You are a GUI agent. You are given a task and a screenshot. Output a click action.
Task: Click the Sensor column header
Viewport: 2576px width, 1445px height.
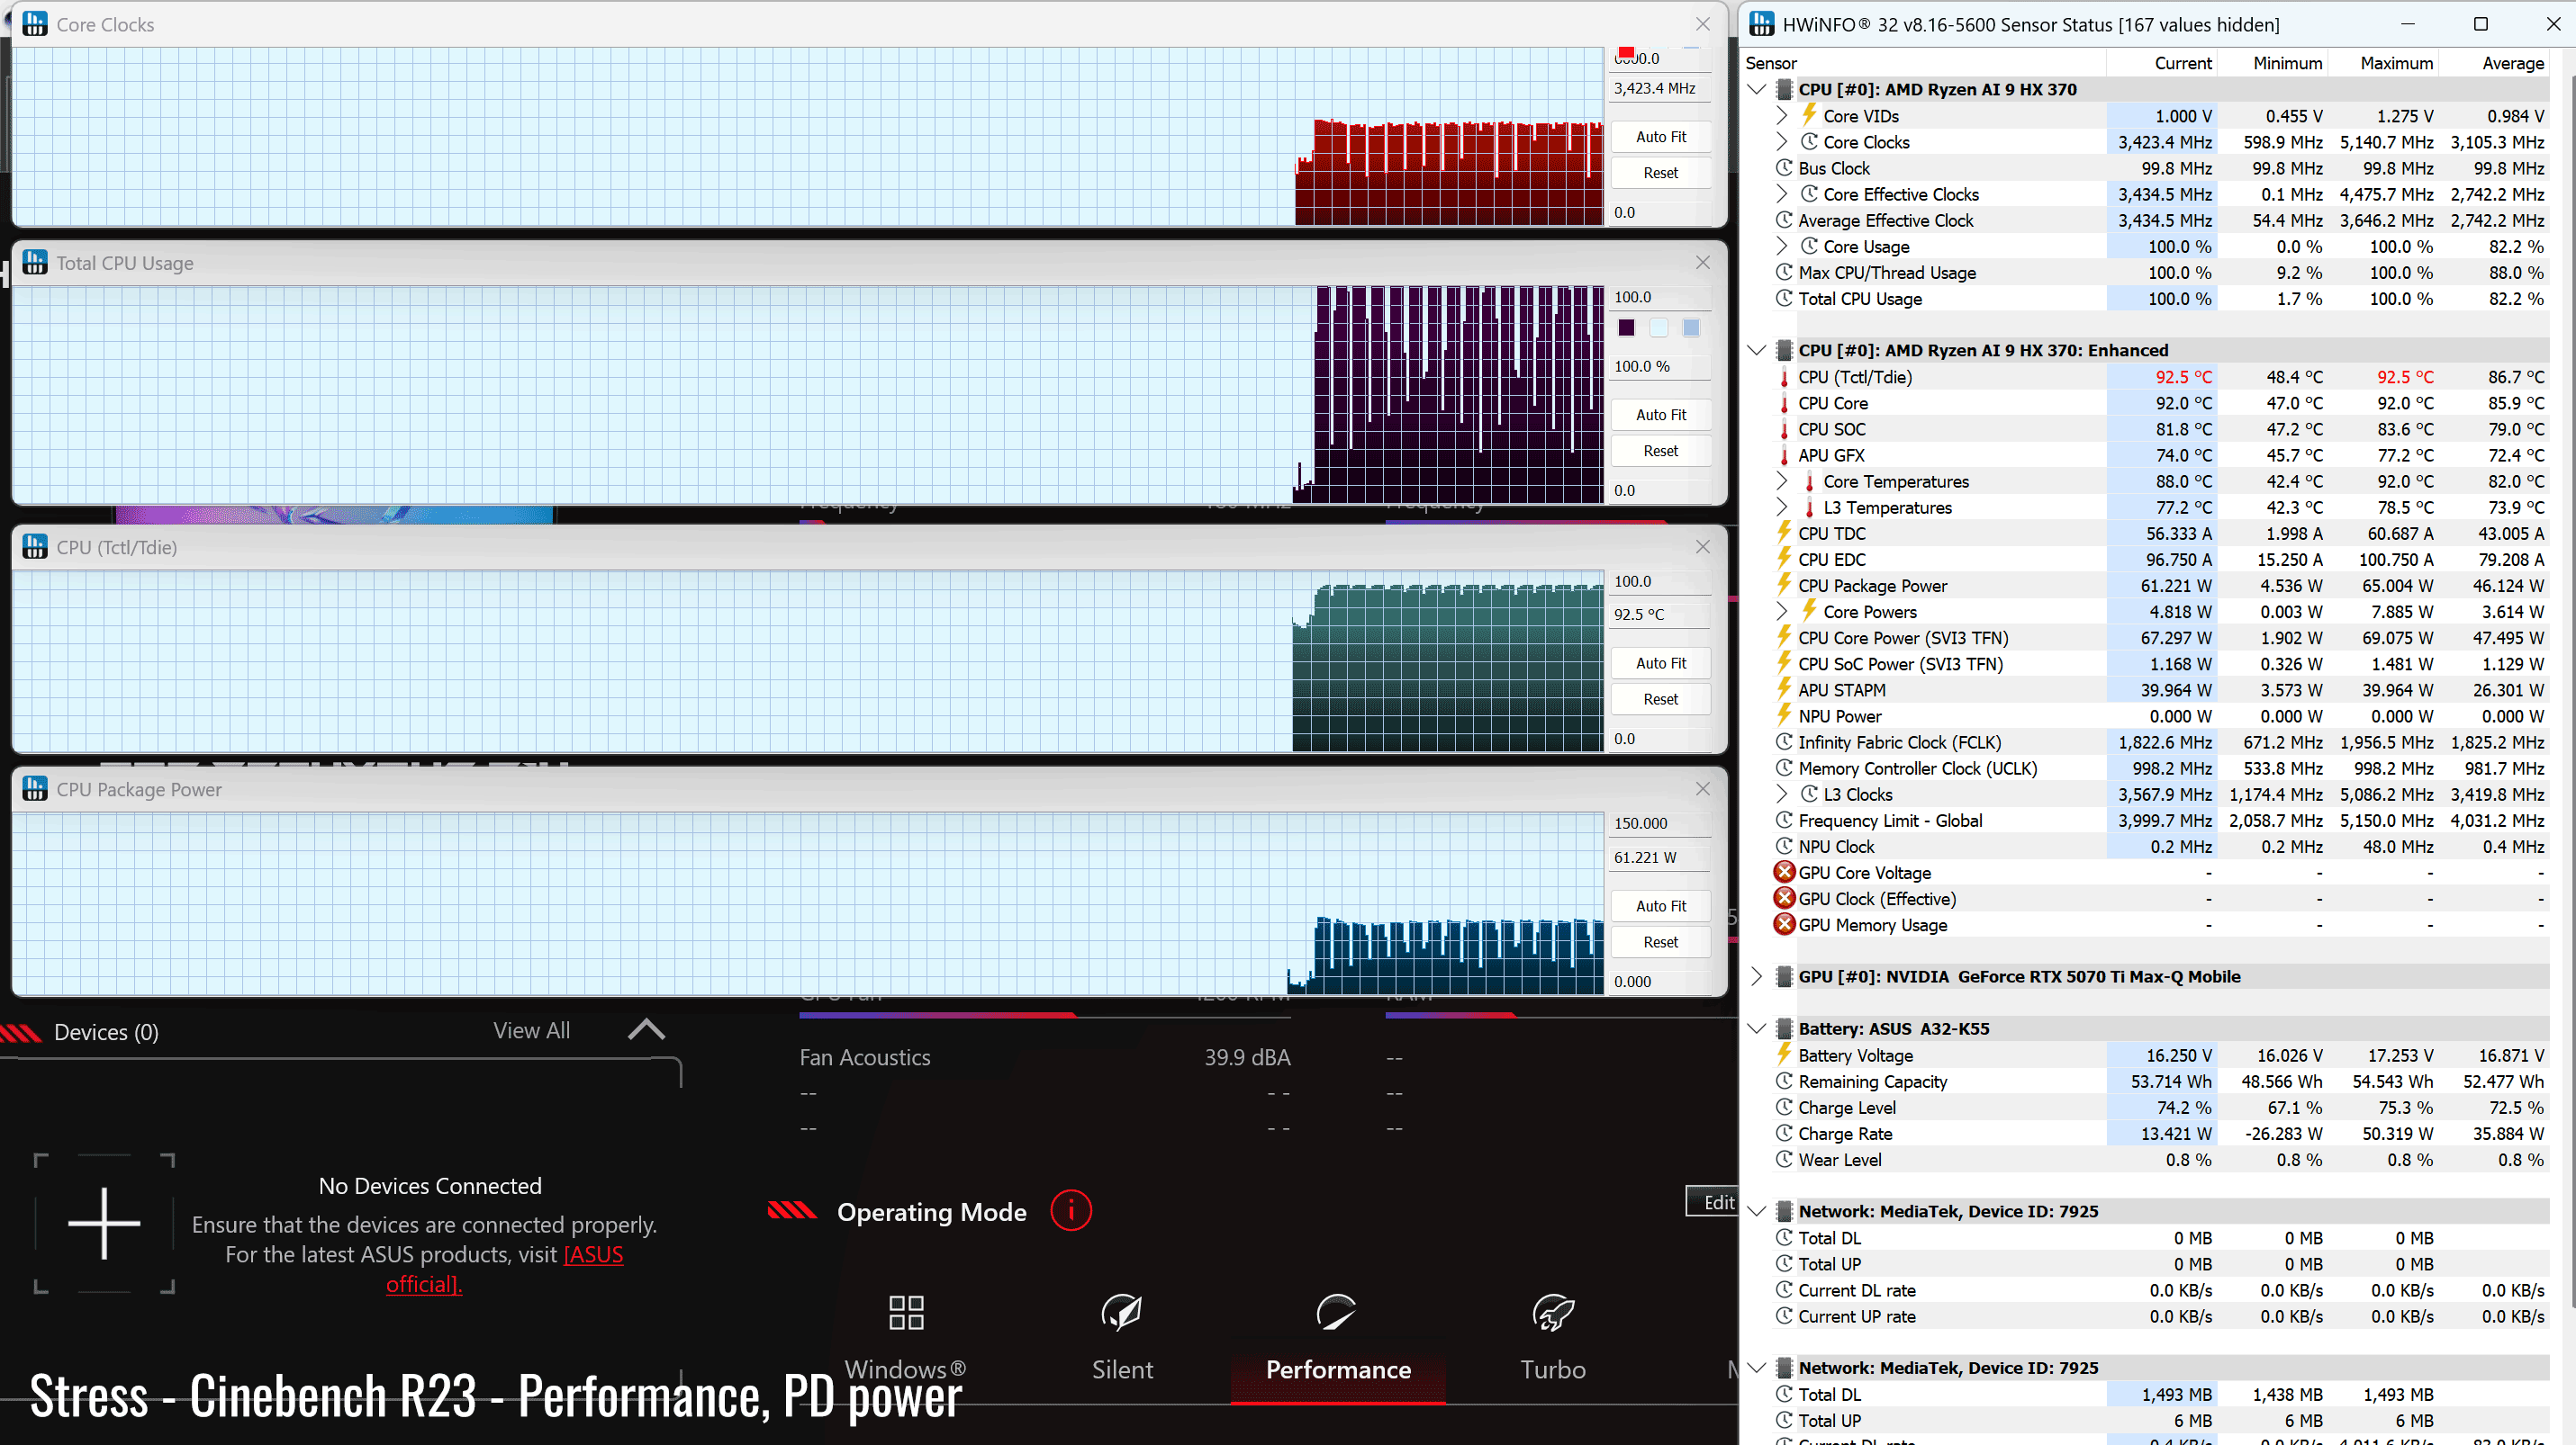(x=1771, y=63)
